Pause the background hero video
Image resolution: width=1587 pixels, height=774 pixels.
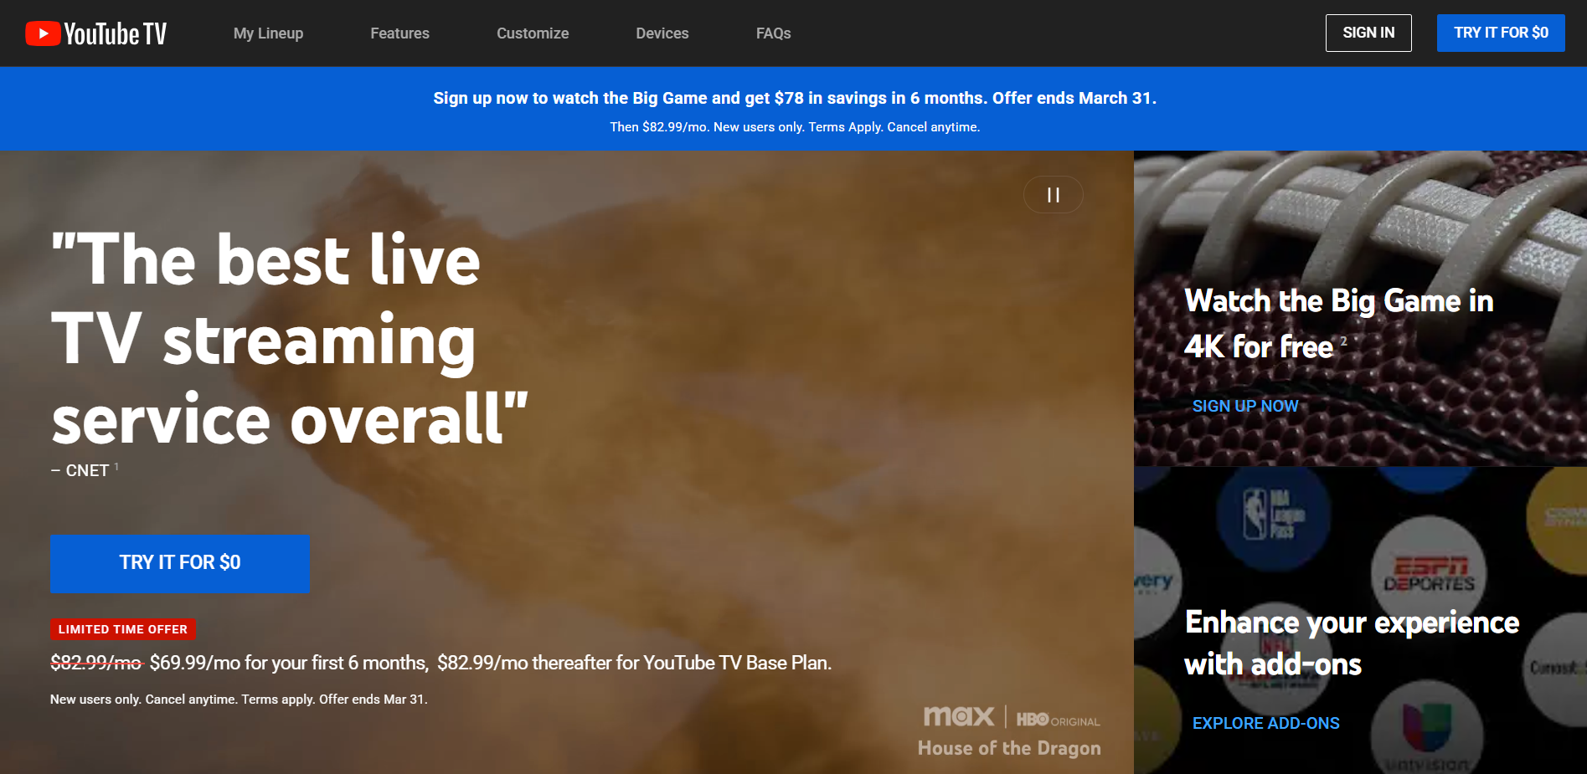[x=1053, y=195]
